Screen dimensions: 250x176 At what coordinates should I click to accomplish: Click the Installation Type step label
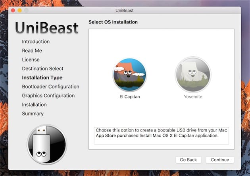[x=42, y=77]
